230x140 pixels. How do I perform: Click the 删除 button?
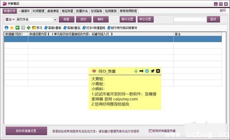(101, 19)
